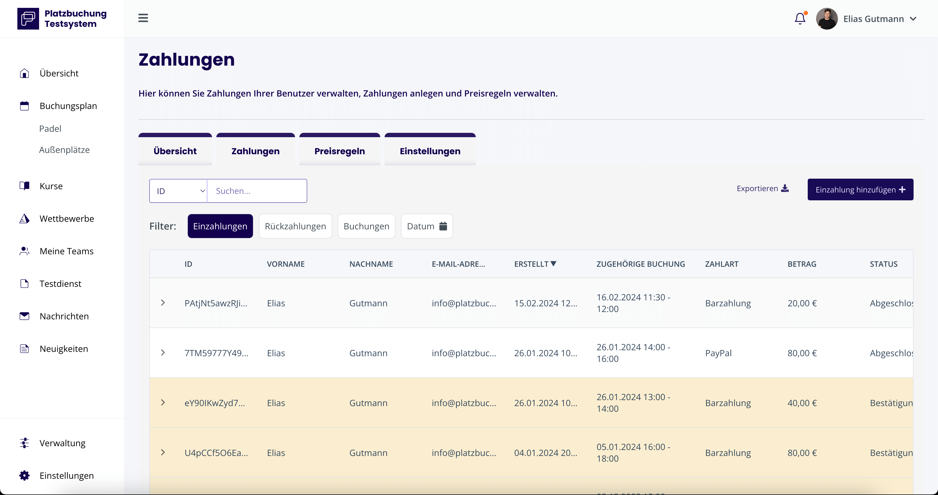The image size is (938, 495).
Task: Open Verwaltung in the sidebar
Action: point(63,443)
